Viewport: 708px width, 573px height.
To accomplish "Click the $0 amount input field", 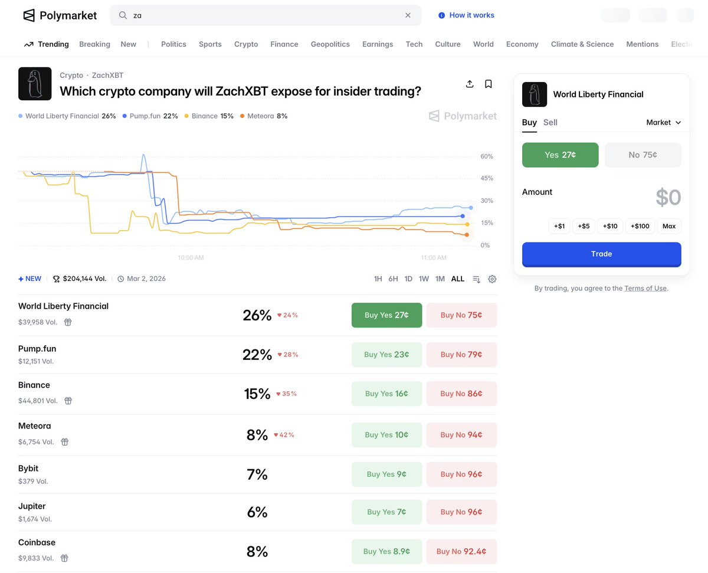I will tap(668, 198).
